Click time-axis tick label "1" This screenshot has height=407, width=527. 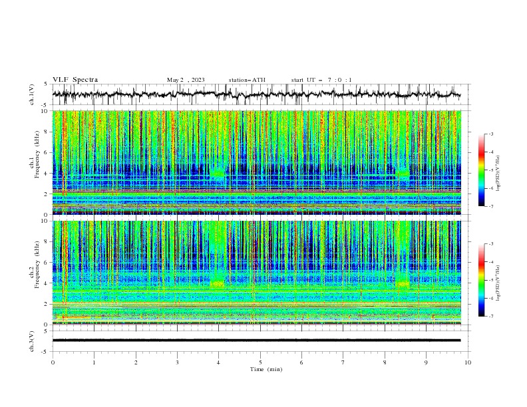click(x=94, y=362)
